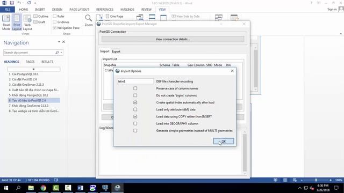Toggle Ruler checkbox in Word ribbon

(x=55, y=16)
